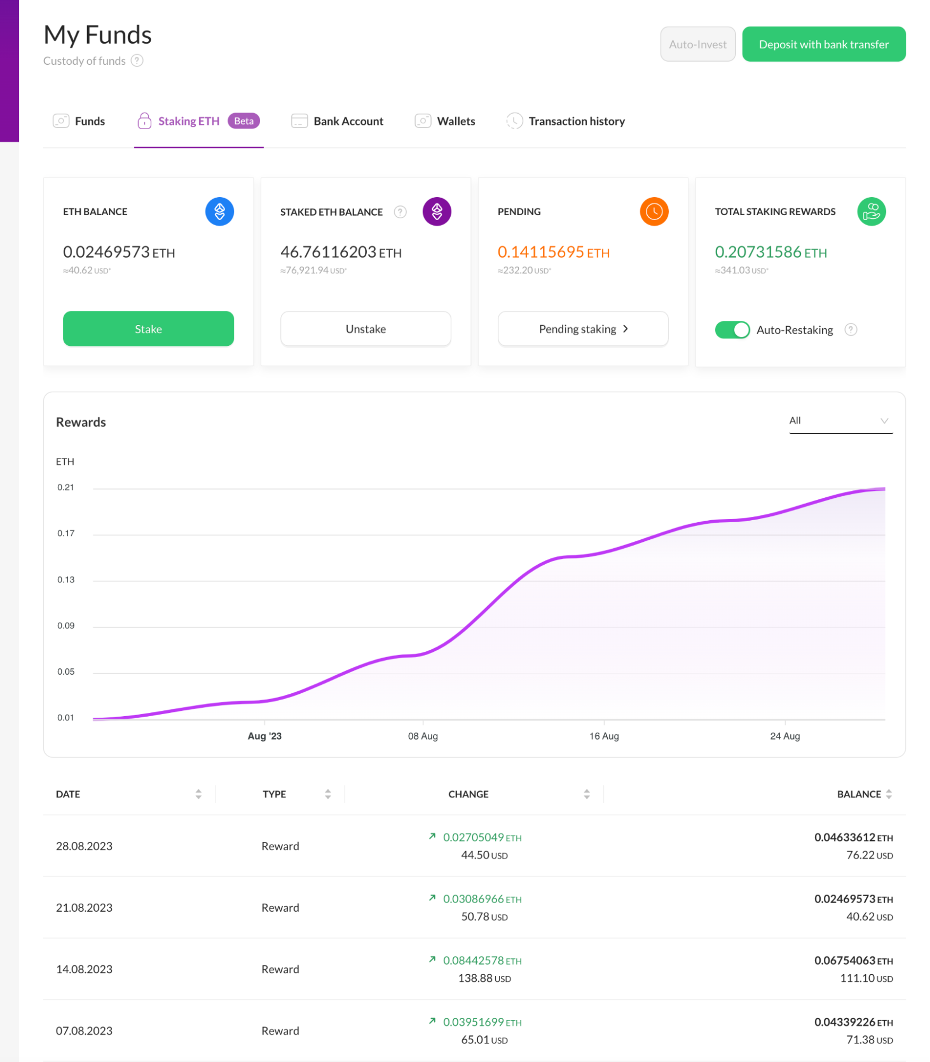This screenshot has width=930, height=1062.
Task: Click the ≈76,921.94 USD staked estimate
Action: 313,270
